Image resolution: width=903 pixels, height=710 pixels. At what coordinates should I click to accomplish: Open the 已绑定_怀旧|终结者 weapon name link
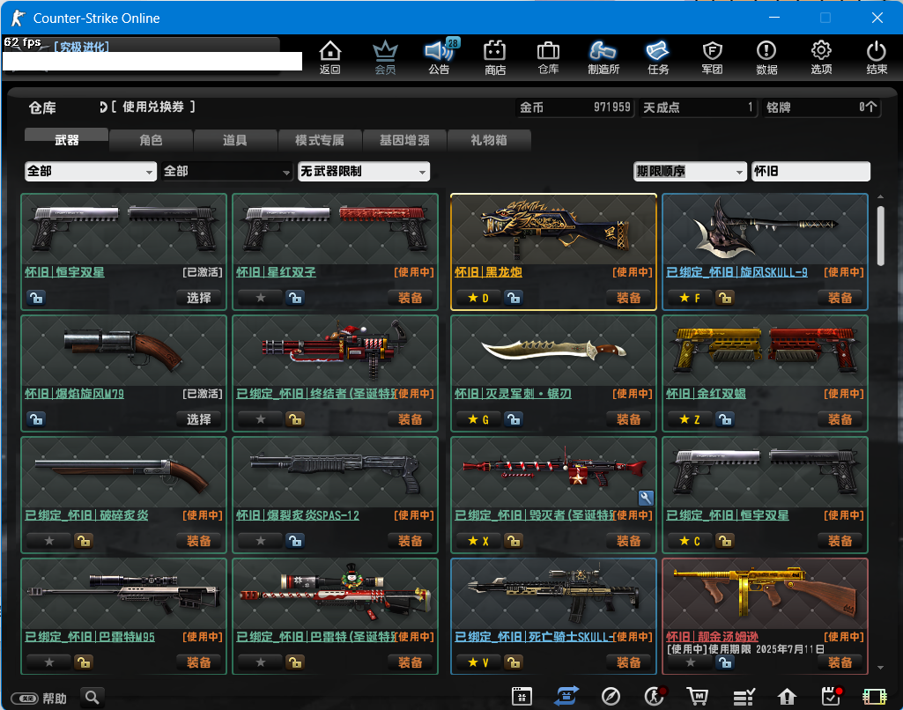pos(316,394)
